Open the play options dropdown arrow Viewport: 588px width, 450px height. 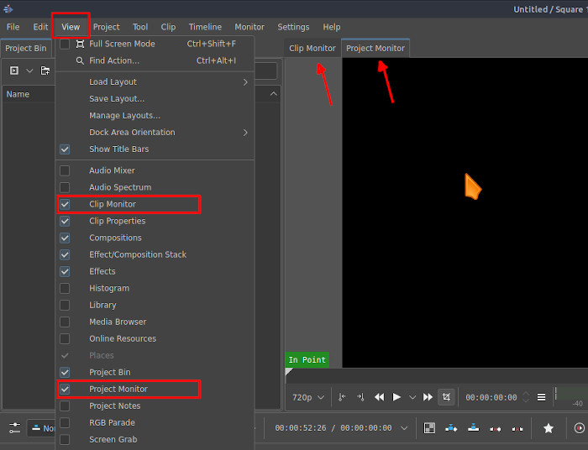click(x=412, y=397)
